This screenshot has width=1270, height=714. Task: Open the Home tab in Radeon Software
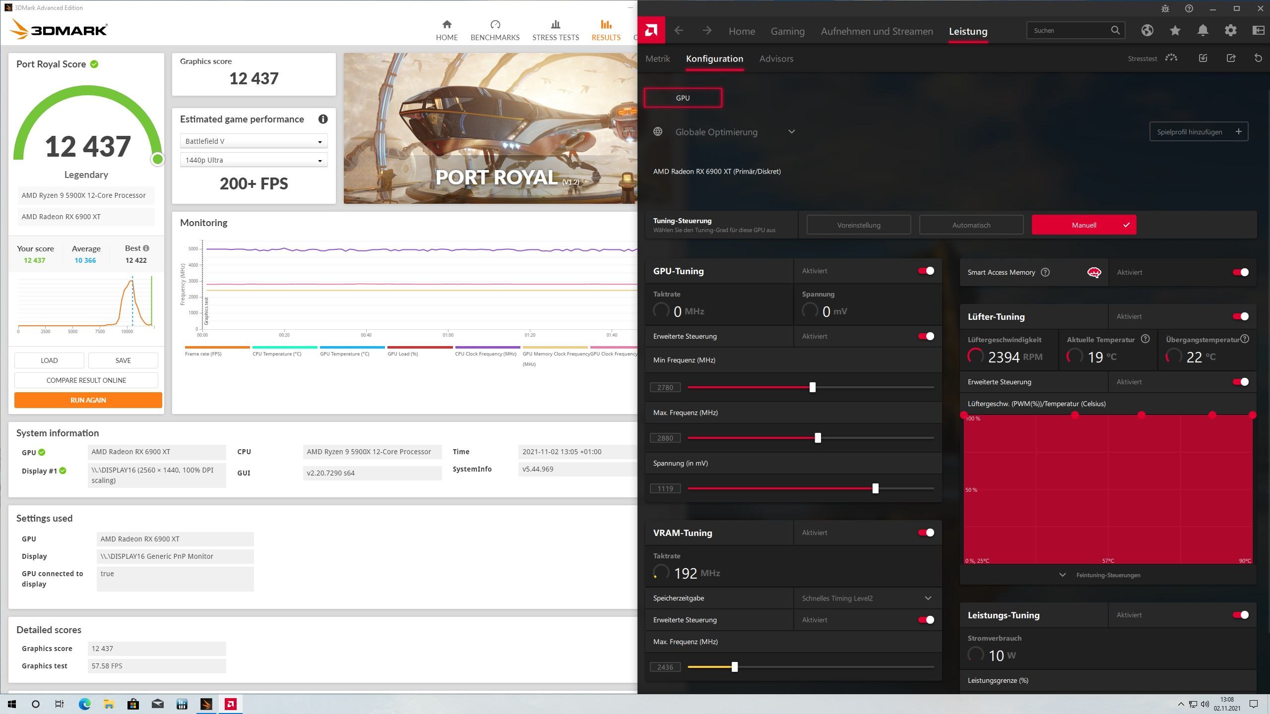(x=742, y=31)
